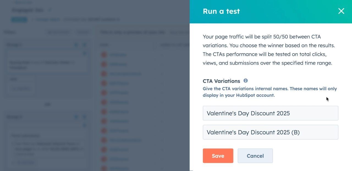This screenshot has height=171, width=352.
Task: Click the pencil icon beside the list title
Action: click(50, 10)
